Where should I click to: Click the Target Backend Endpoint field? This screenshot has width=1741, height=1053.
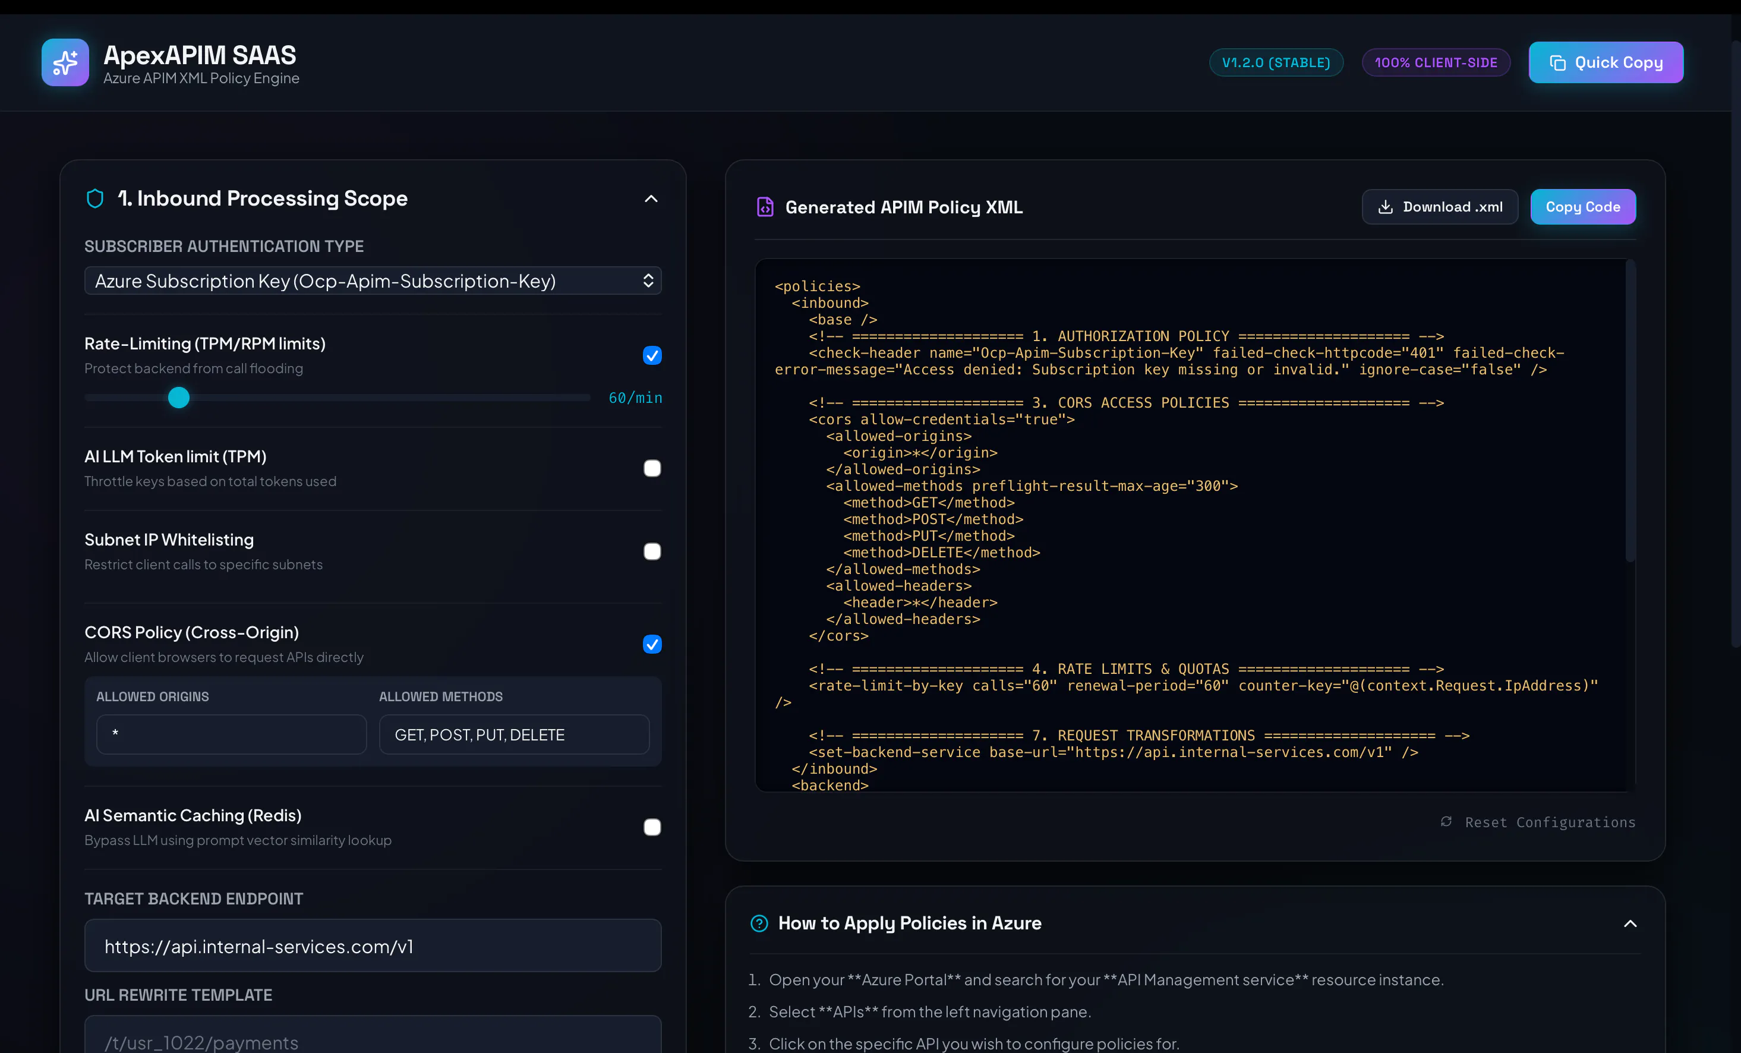coord(373,945)
